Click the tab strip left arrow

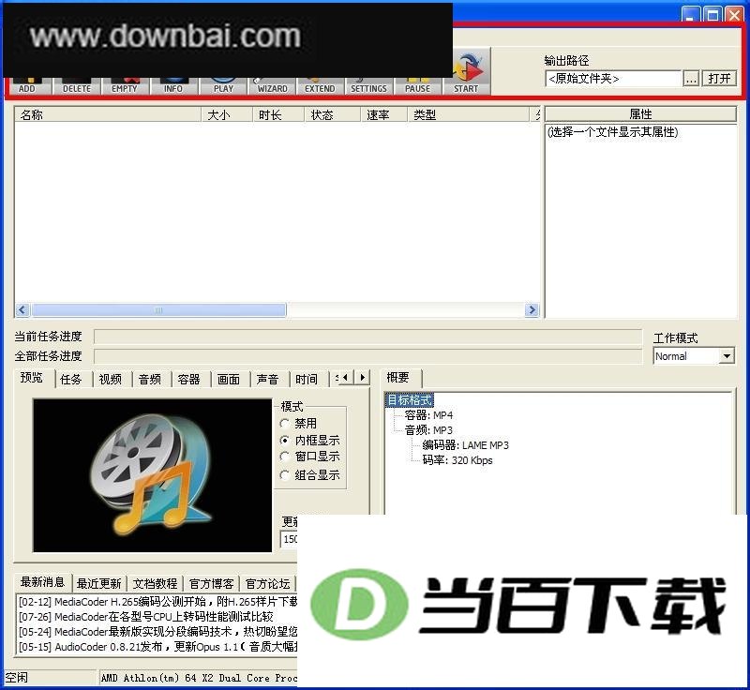pyautogui.click(x=346, y=377)
